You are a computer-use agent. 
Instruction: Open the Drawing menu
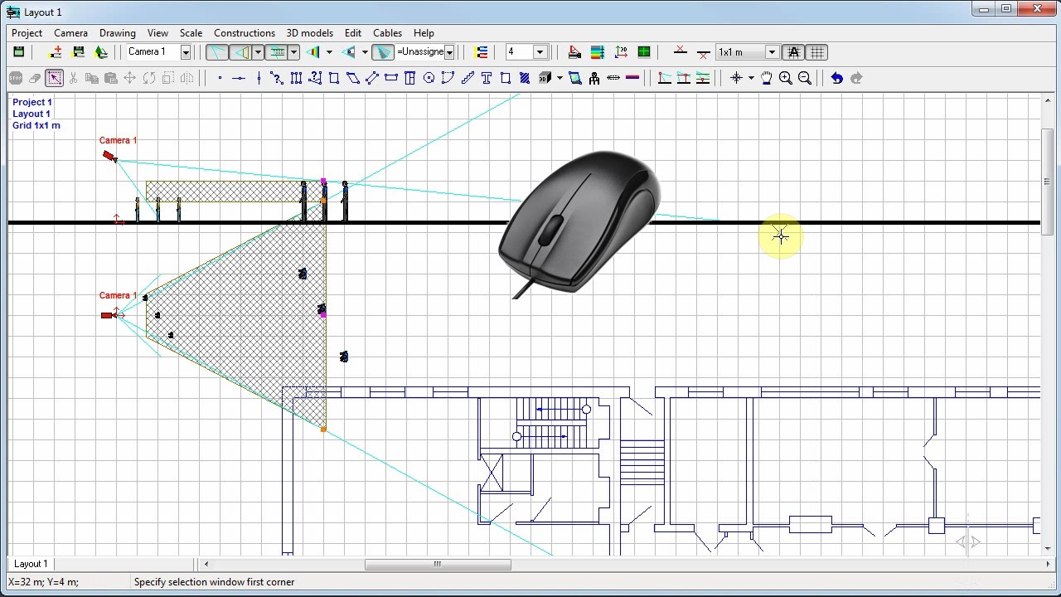pyautogui.click(x=118, y=33)
